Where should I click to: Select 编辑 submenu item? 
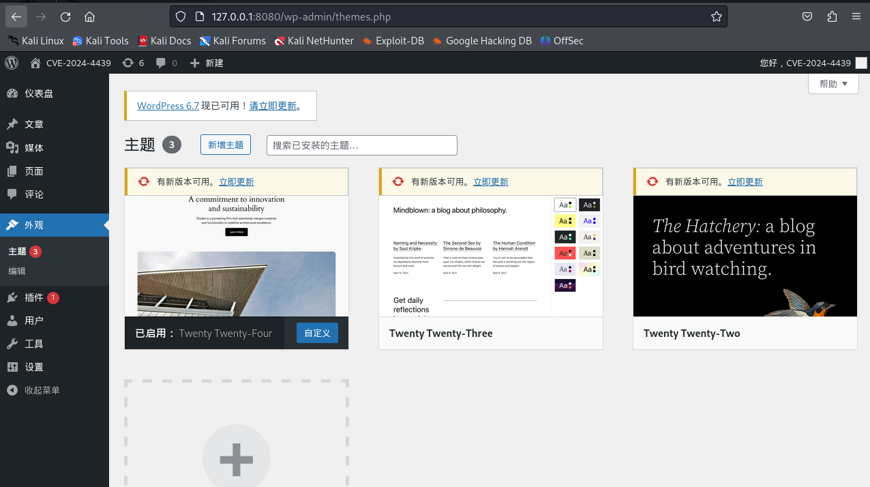click(x=17, y=271)
